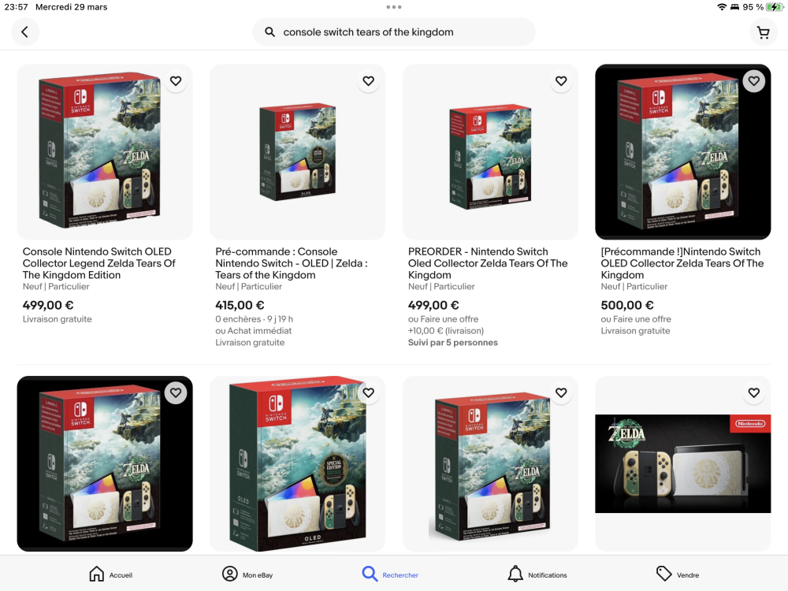Screen dimensions: 788x591
Task: Open the Mon eBay tab
Action: tap(247, 574)
